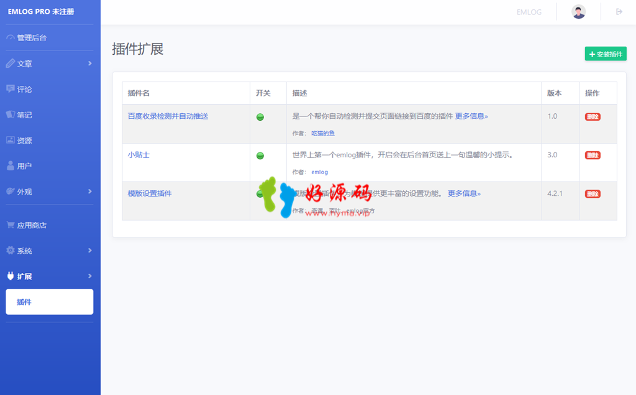This screenshot has width=636, height=395.
Task: Click 更多信息 for the Baidu plugin
Action: (471, 116)
